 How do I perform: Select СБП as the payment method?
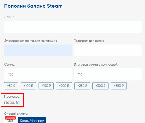(10, 121)
